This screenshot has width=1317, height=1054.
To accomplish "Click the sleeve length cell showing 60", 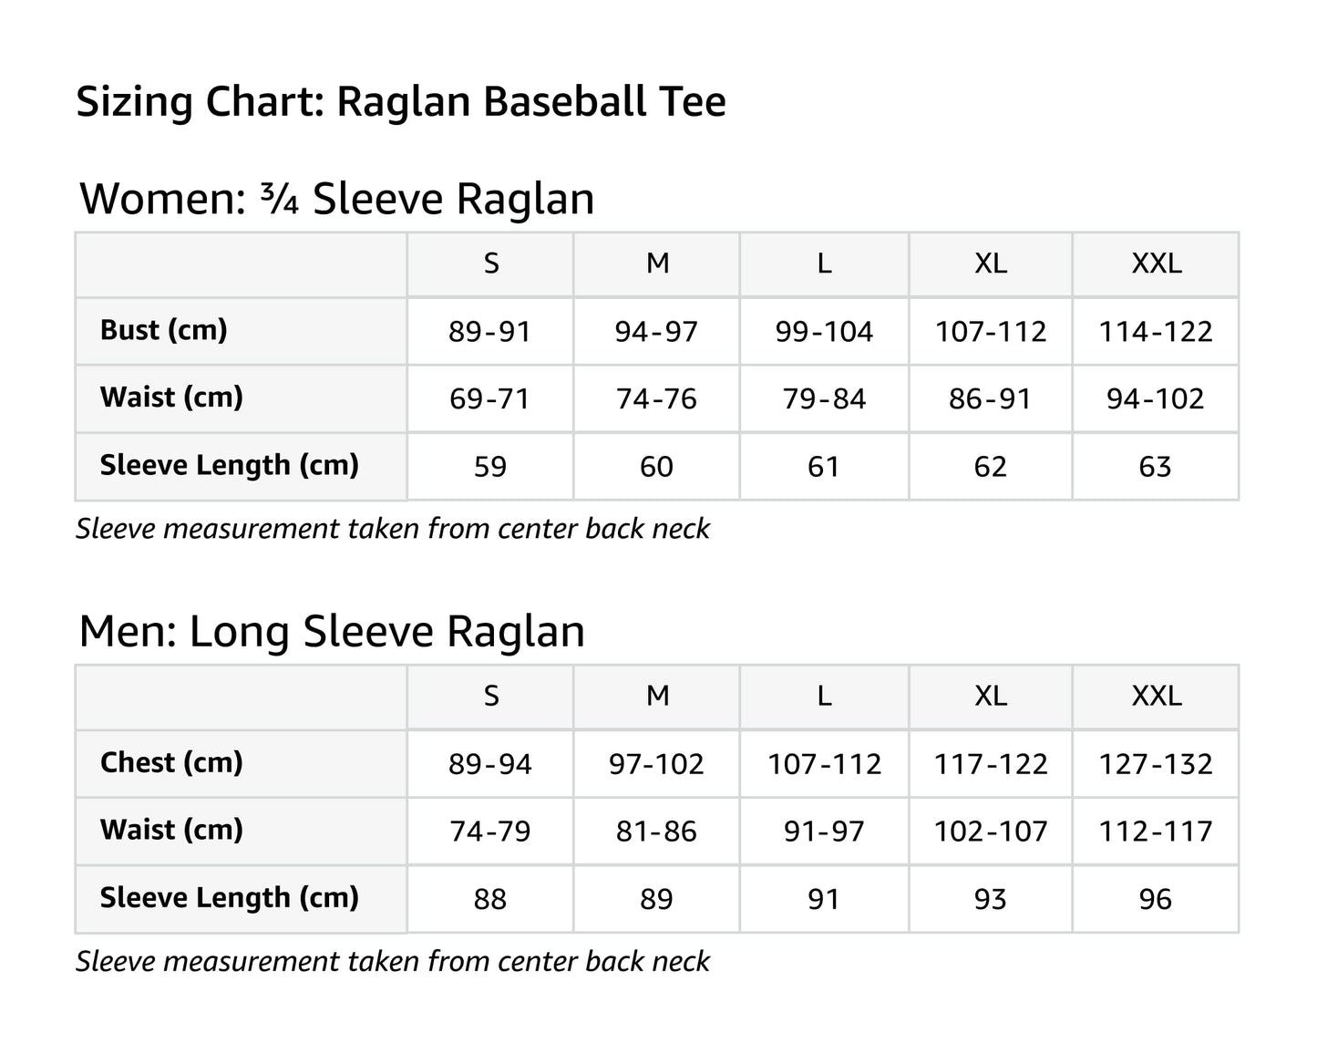I will click(x=656, y=467).
